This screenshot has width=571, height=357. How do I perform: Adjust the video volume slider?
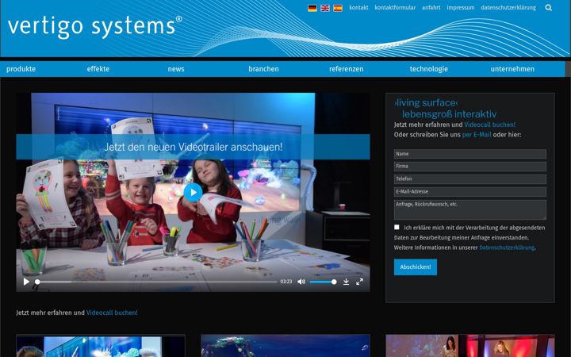(323, 282)
